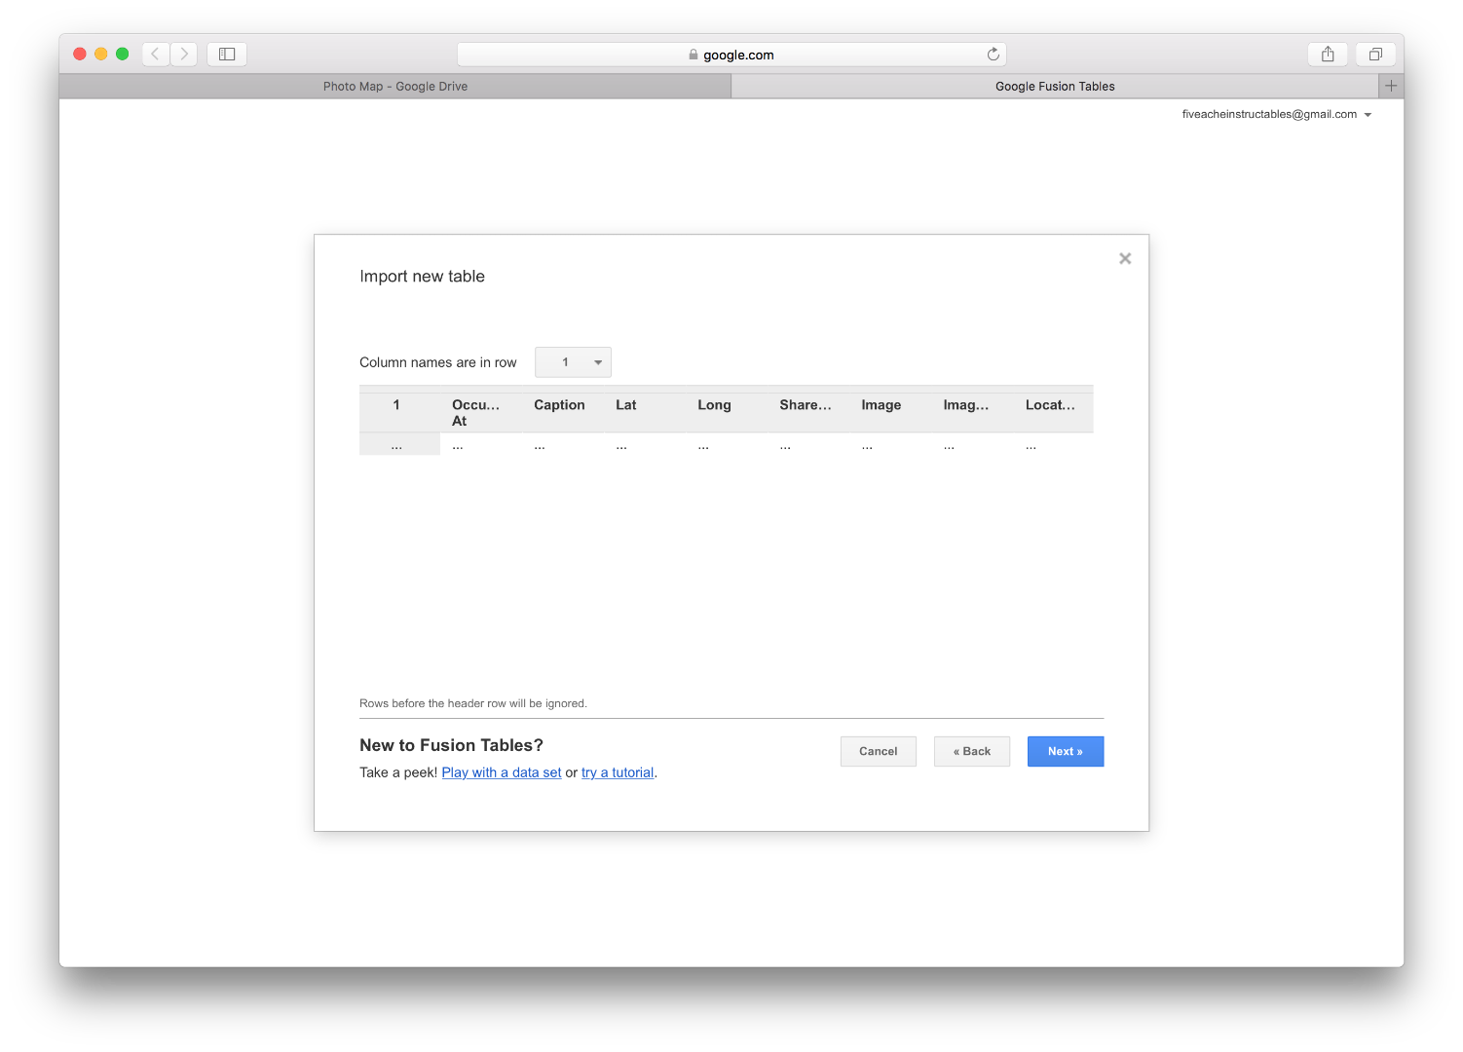Click the forward navigation arrow
Viewport: 1463px width, 1052px height.
pos(184,54)
